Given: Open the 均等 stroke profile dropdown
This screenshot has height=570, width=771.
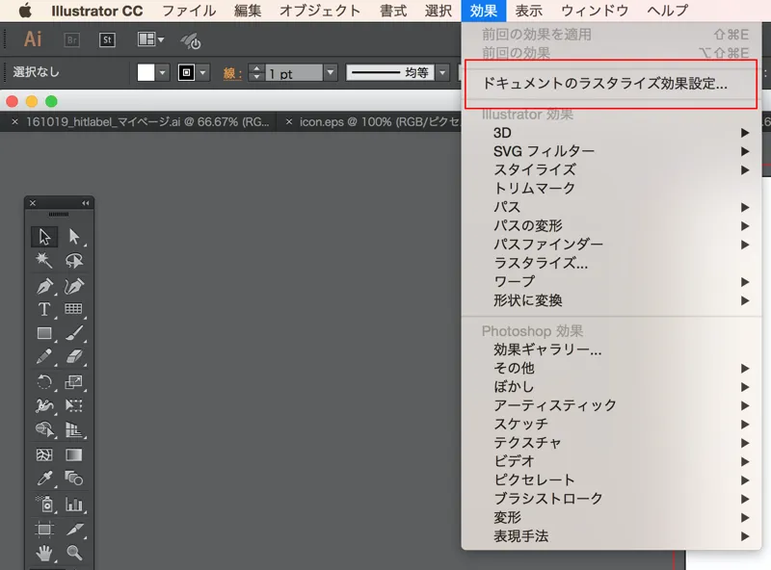Looking at the screenshot, I should (x=442, y=73).
